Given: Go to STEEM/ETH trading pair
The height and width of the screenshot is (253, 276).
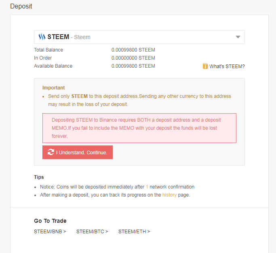Looking at the screenshot, I should [x=134, y=232].
